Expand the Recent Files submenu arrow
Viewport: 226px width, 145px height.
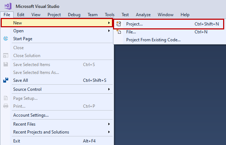(109, 124)
